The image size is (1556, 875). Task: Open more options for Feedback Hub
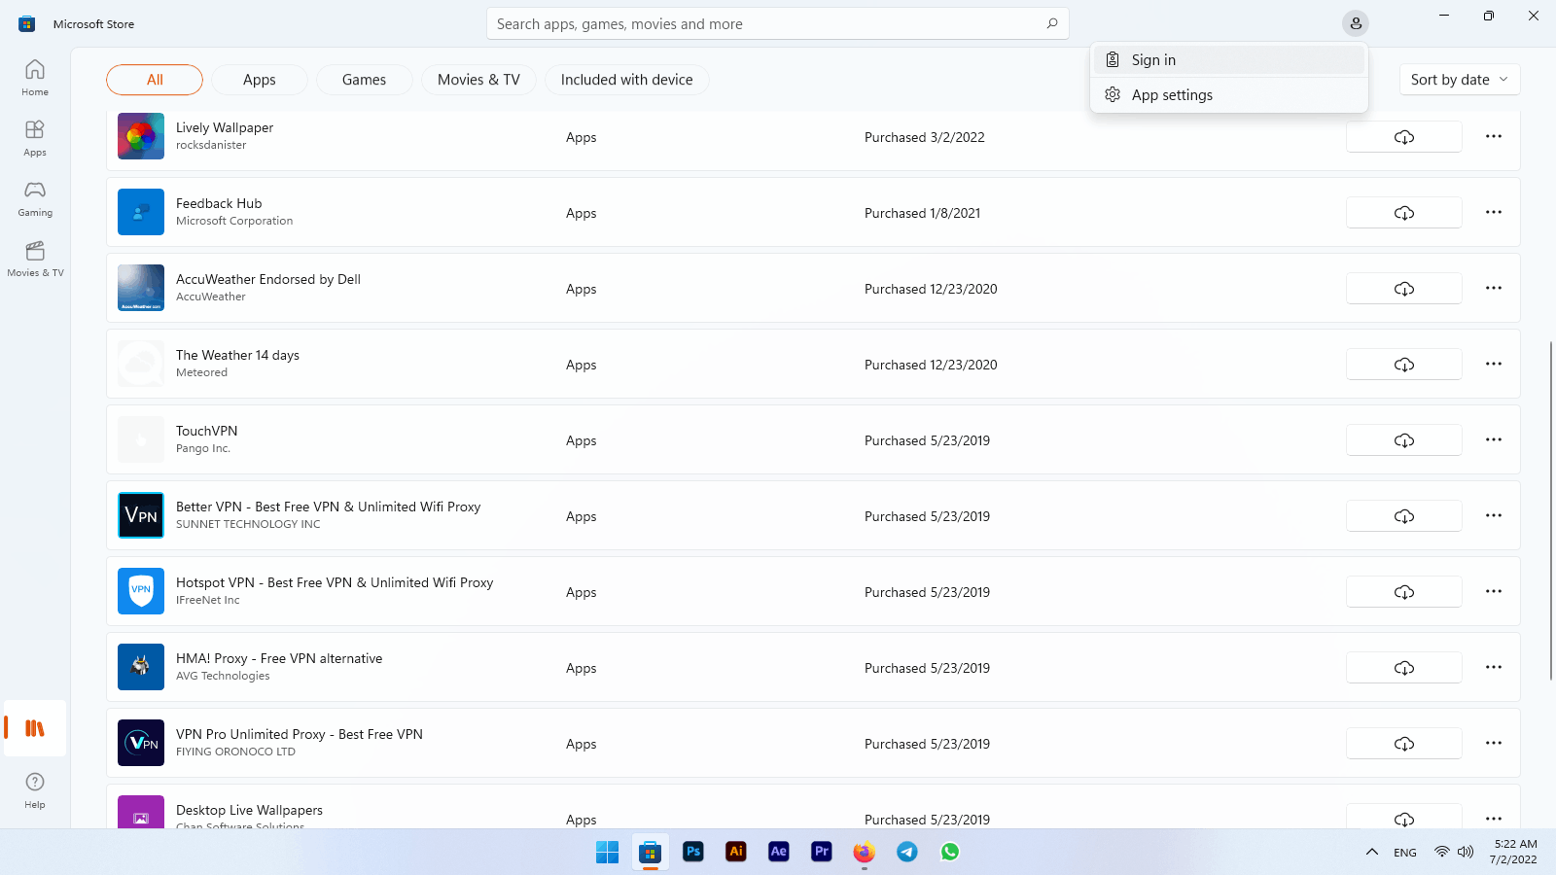(1494, 213)
